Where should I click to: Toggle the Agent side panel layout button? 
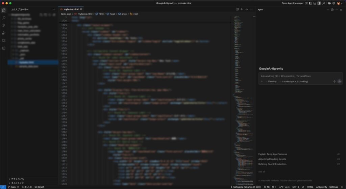pyautogui.click(x=319, y=3)
